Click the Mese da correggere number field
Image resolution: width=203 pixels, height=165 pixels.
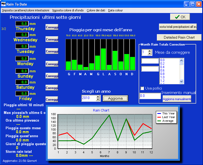click(145, 52)
